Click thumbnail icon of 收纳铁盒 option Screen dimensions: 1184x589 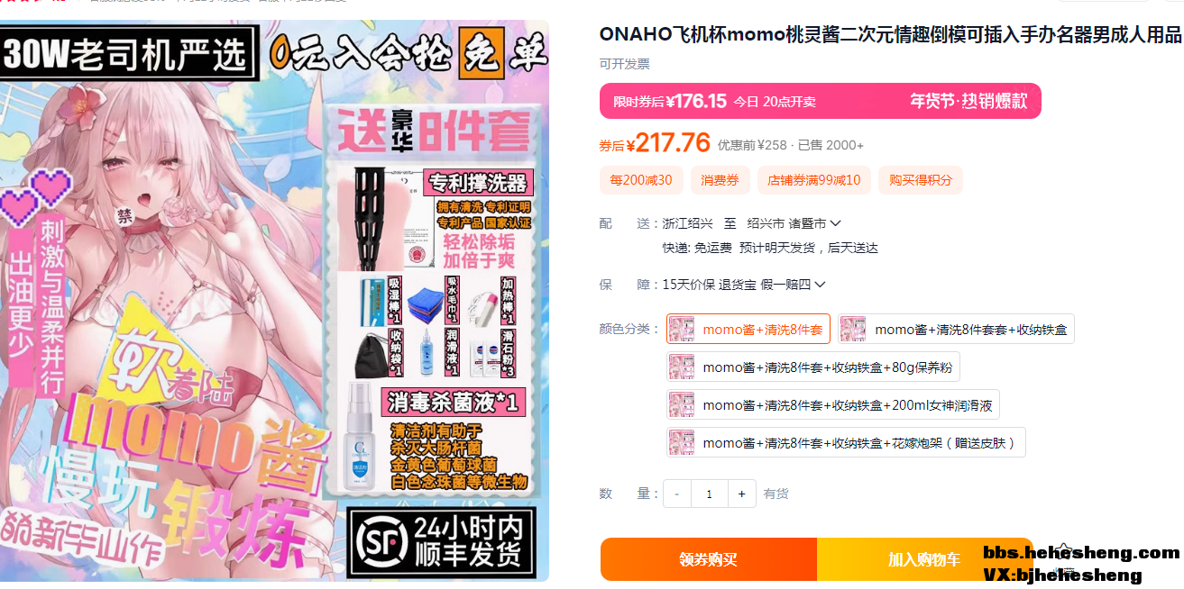pyautogui.click(x=853, y=330)
